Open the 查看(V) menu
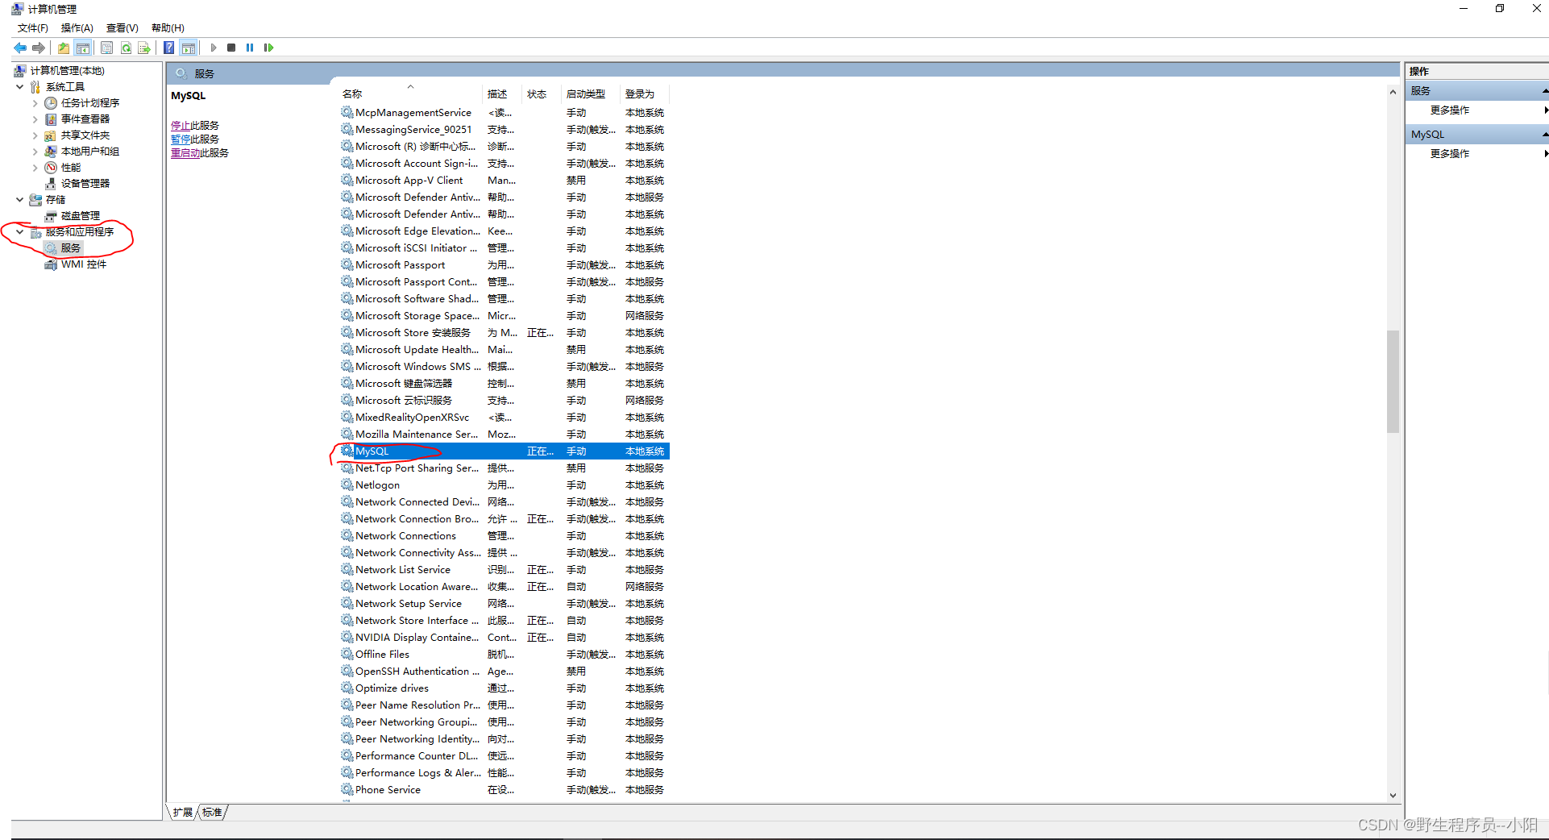Viewport: 1549px width, 840px height. [x=123, y=27]
